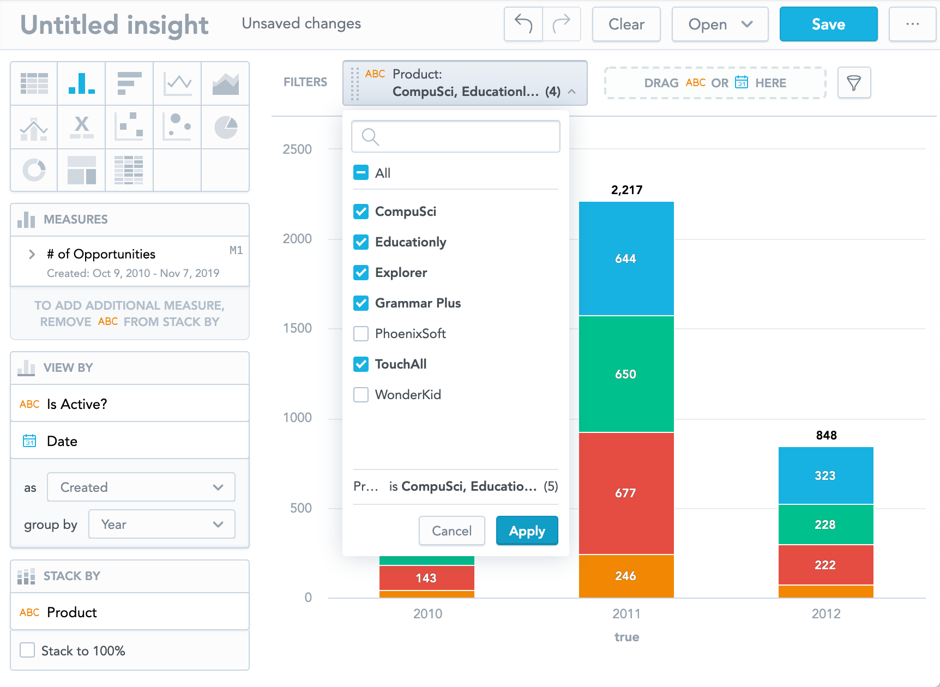Collapse the Product filter dropdown

coord(572,92)
